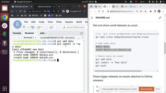Toggle Chrome side panel in GitHub window

point(155,11)
